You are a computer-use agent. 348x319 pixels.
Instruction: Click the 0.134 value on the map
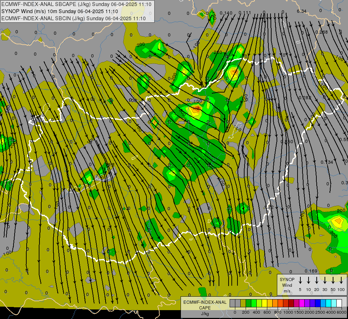(327, 162)
